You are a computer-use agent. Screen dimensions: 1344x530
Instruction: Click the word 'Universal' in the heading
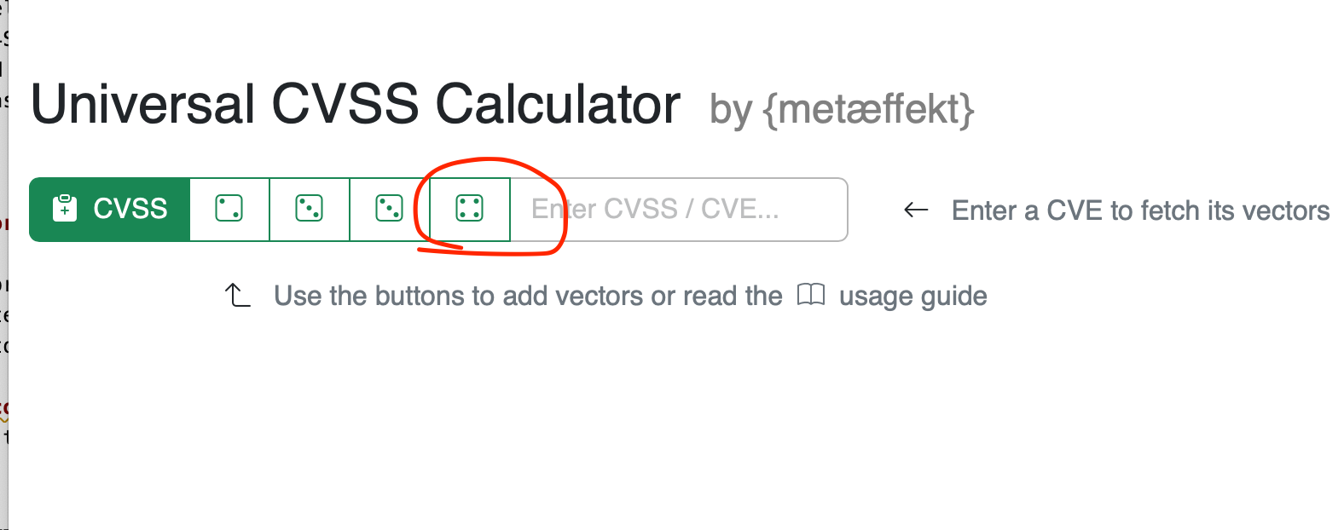tap(142, 105)
